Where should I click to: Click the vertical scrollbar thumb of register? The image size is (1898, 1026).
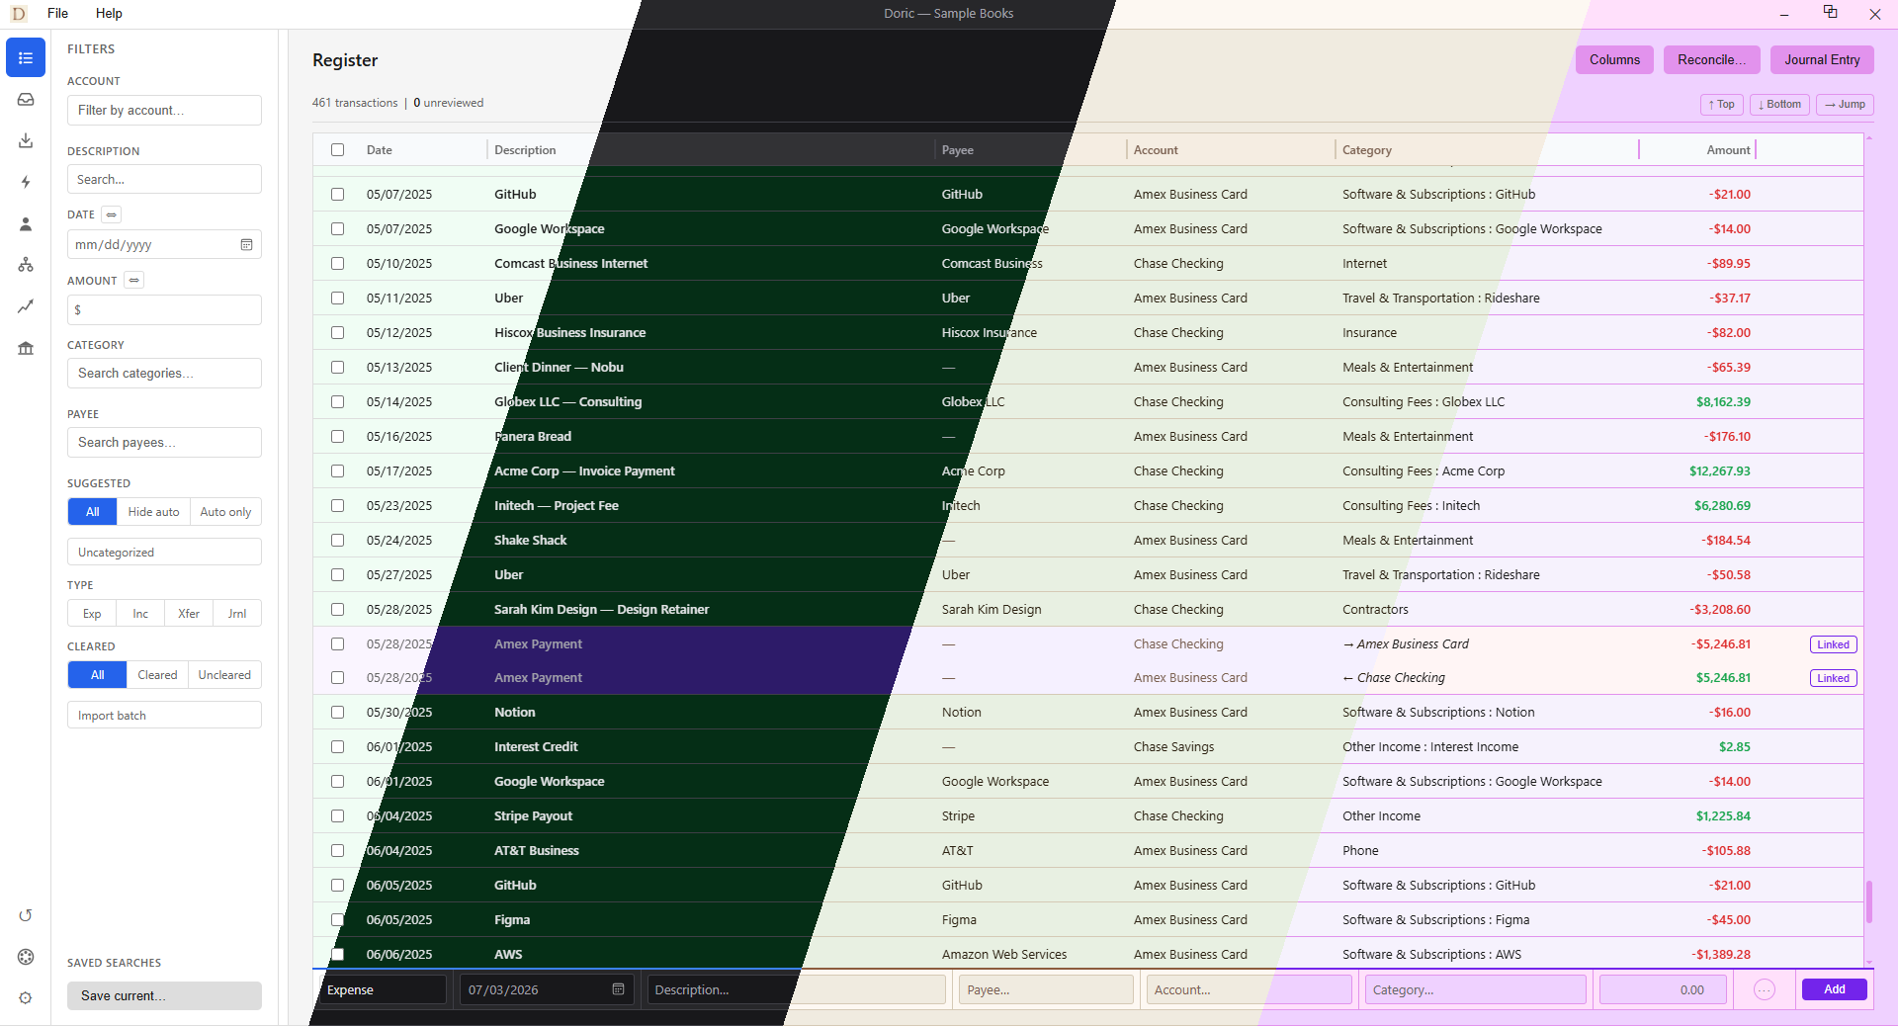pos(1868,901)
